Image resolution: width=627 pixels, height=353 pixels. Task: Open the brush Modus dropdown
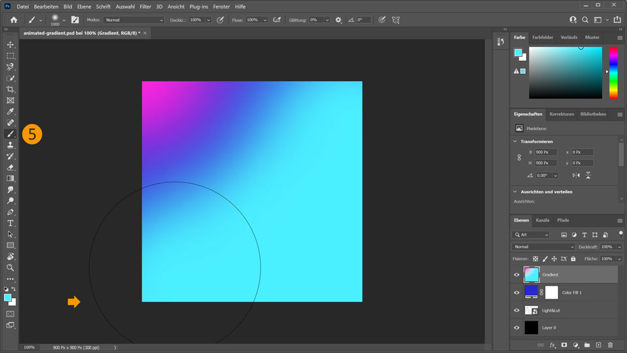coord(134,20)
